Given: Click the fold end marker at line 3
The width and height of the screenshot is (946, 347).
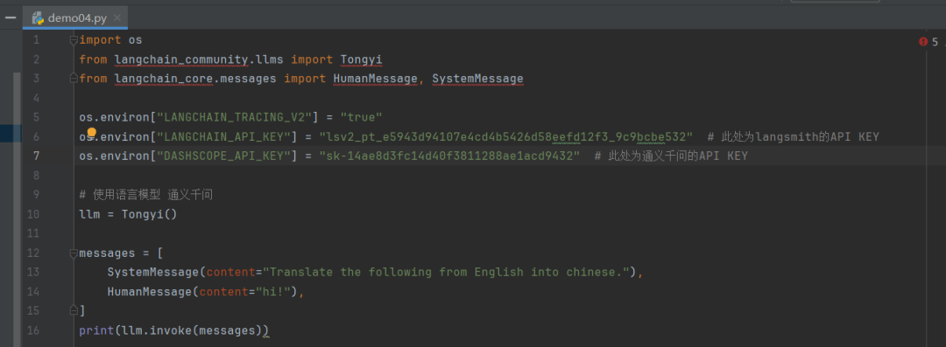Looking at the screenshot, I should click(x=74, y=79).
